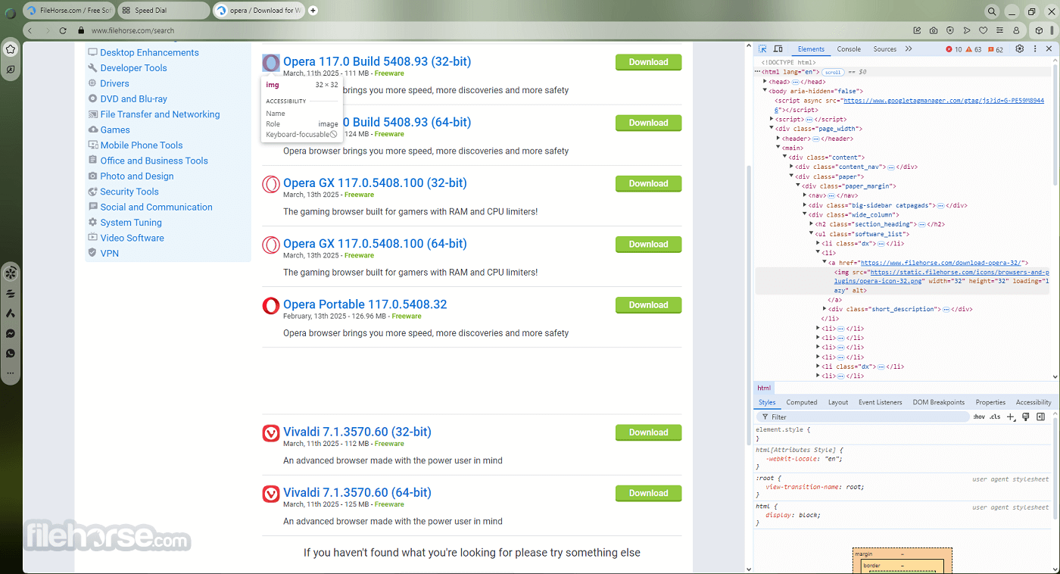
Task: Expand the head element node
Action: click(765, 82)
